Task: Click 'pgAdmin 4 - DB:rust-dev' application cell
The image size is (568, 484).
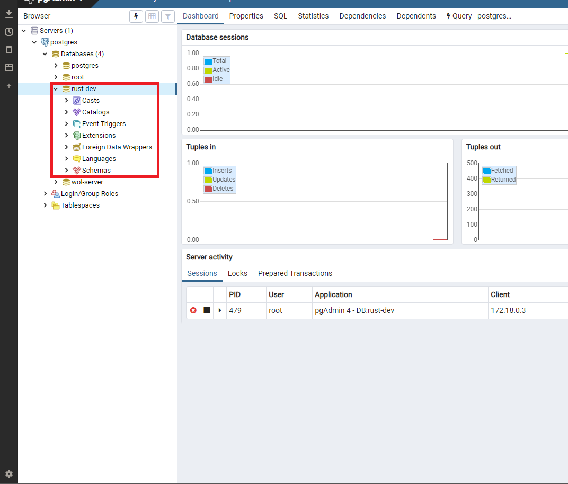Action: [400, 311]
